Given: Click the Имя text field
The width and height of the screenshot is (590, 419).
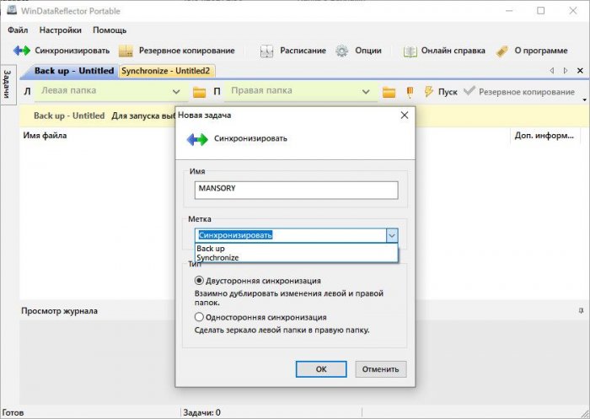Looking at the screenshot, I should pyautogui.click(x=296, y=190).
